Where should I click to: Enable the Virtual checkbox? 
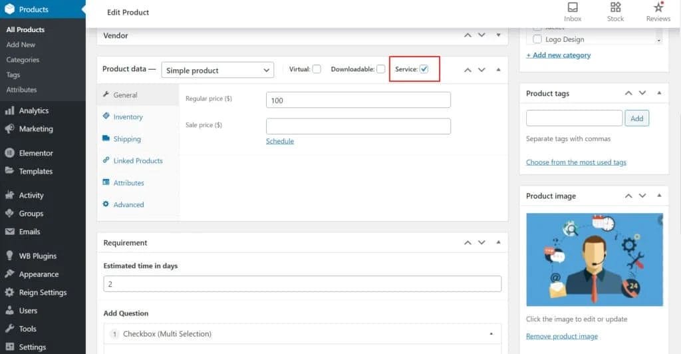(x=317, y=69)
